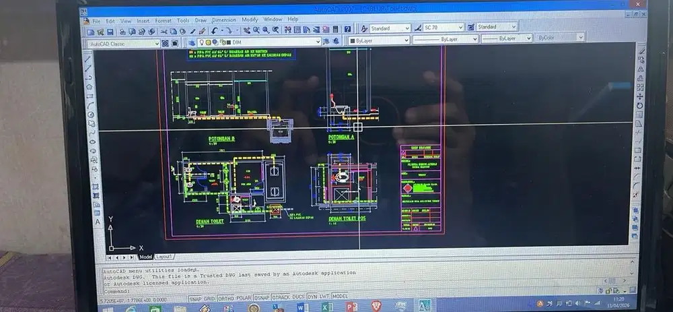Open the Modify menu

point(250,20)
